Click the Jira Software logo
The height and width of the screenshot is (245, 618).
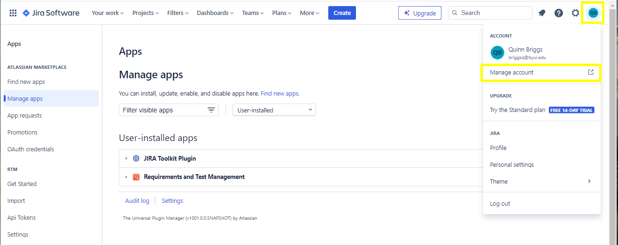(51, 13)
